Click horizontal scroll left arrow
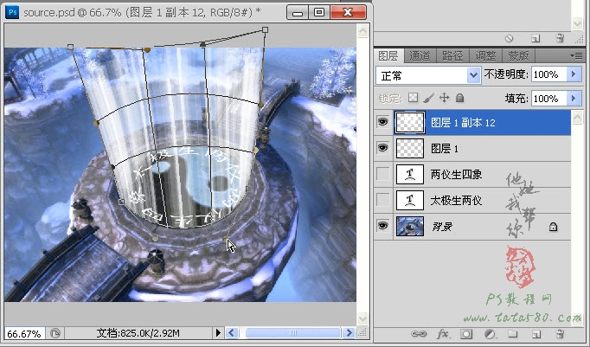 click(232, 332)
